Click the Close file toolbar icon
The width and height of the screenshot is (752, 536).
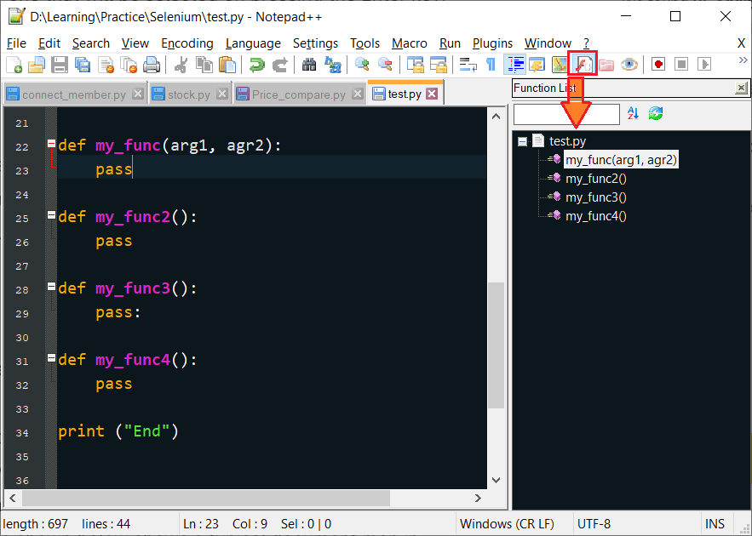point(106,64)
